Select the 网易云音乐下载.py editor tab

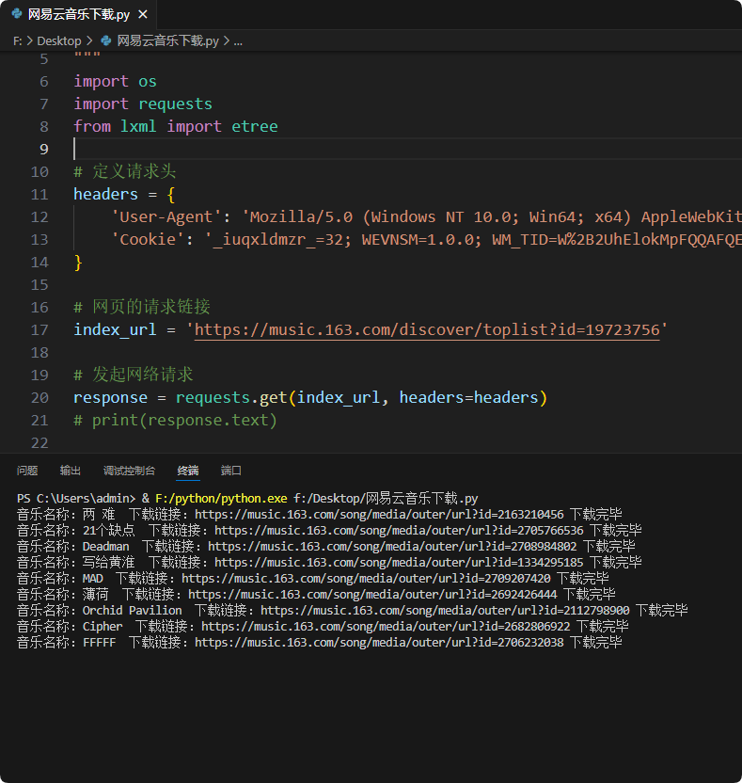pos(79,14)
